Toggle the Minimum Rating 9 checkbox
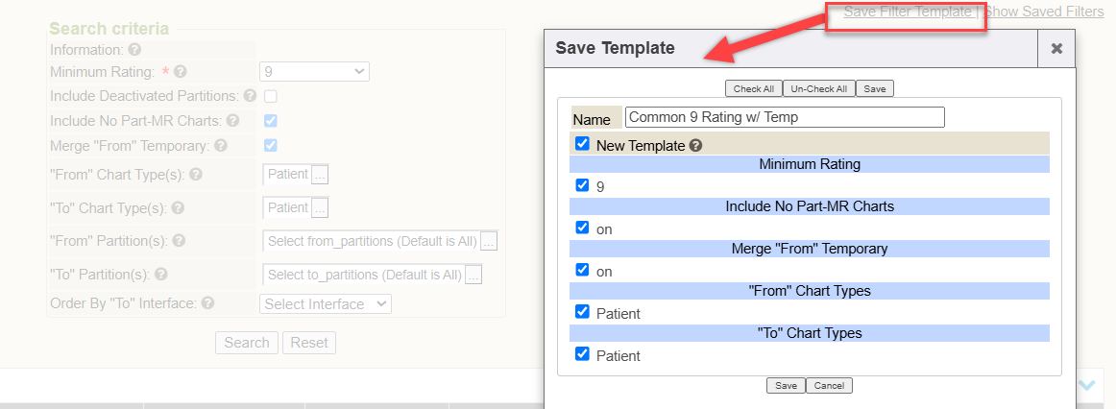 (582, 185)
